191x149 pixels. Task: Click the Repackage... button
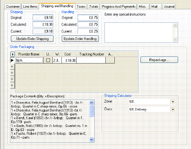pyautogui.click(x=159, y=60)
